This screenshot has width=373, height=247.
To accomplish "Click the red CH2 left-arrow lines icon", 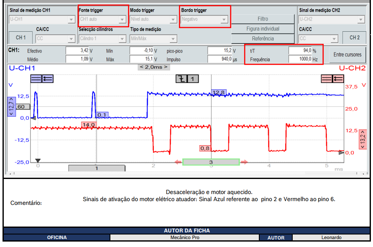I will pyautogui.click(x=337, y=78).
